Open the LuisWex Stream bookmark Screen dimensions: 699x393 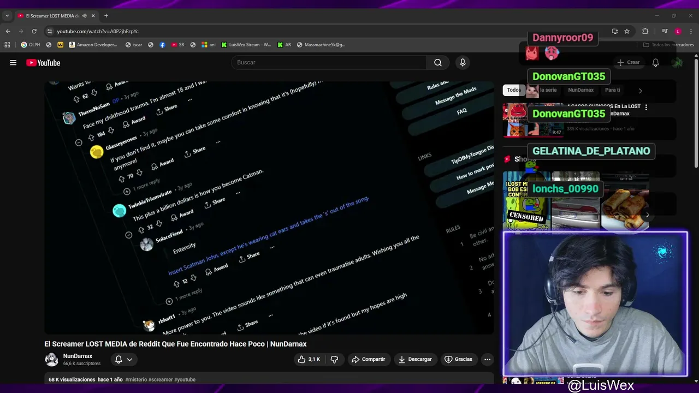246,45
